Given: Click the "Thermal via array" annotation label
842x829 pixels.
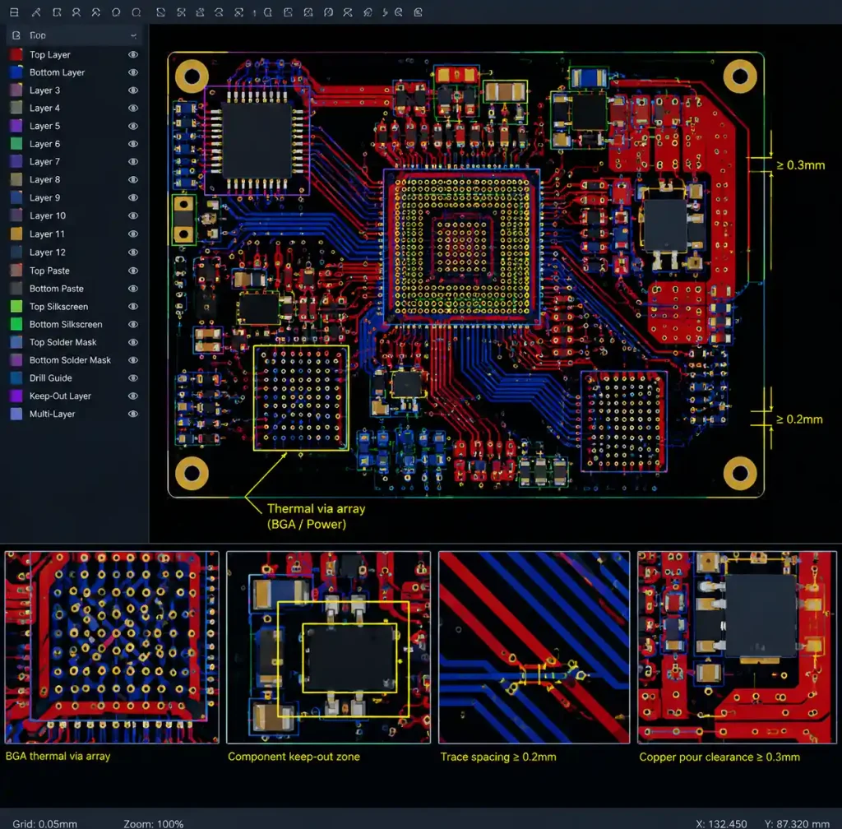Looking at the screenshot, I should [317, 508].
